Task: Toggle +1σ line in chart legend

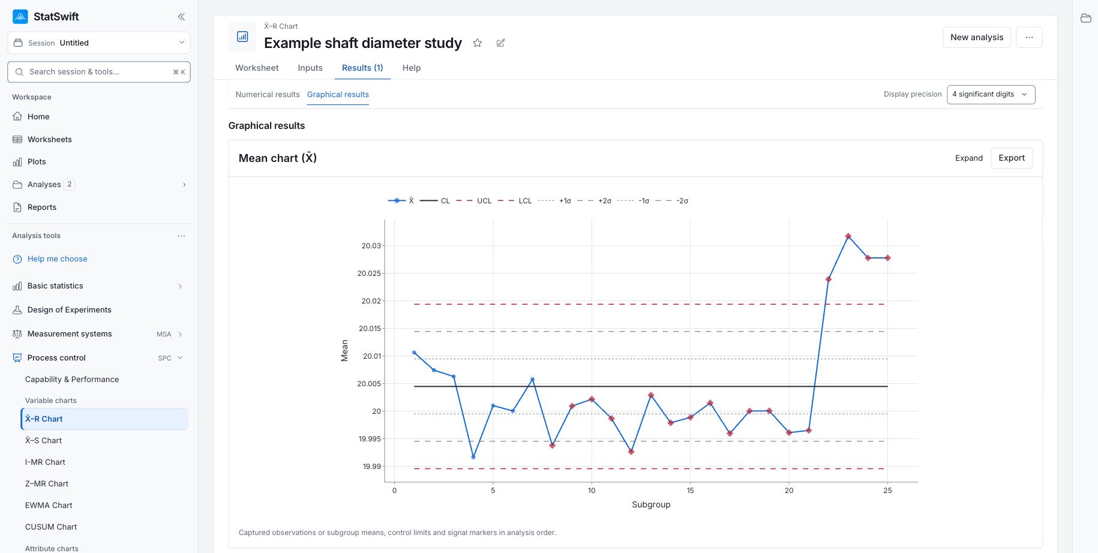Action: click(554, 201)
